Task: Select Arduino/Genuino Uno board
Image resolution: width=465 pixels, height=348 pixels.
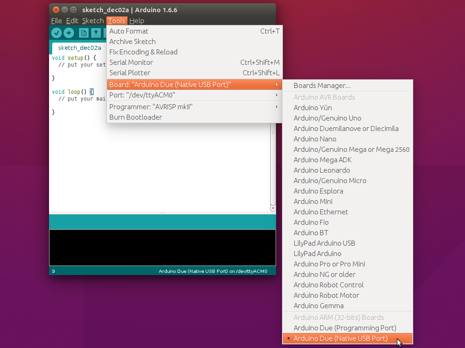Action: [347, 118]
